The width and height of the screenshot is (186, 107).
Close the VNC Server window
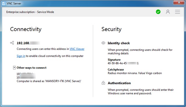tap(179, 2)
